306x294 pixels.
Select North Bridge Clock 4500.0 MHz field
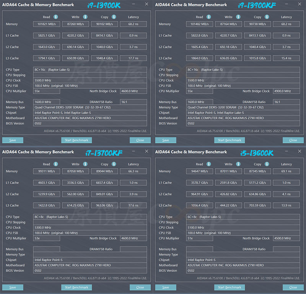point(286,238)
